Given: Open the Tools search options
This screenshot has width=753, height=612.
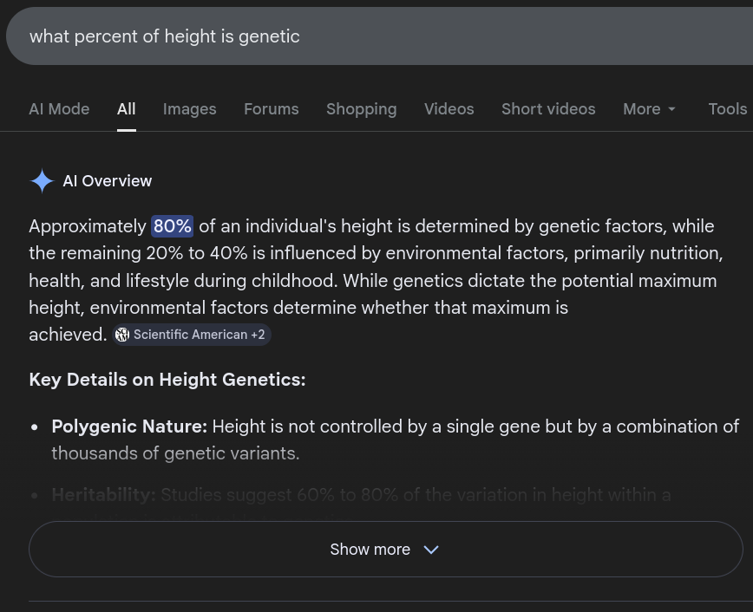Looking at the screenshot, I should click(x=727, y=109).
